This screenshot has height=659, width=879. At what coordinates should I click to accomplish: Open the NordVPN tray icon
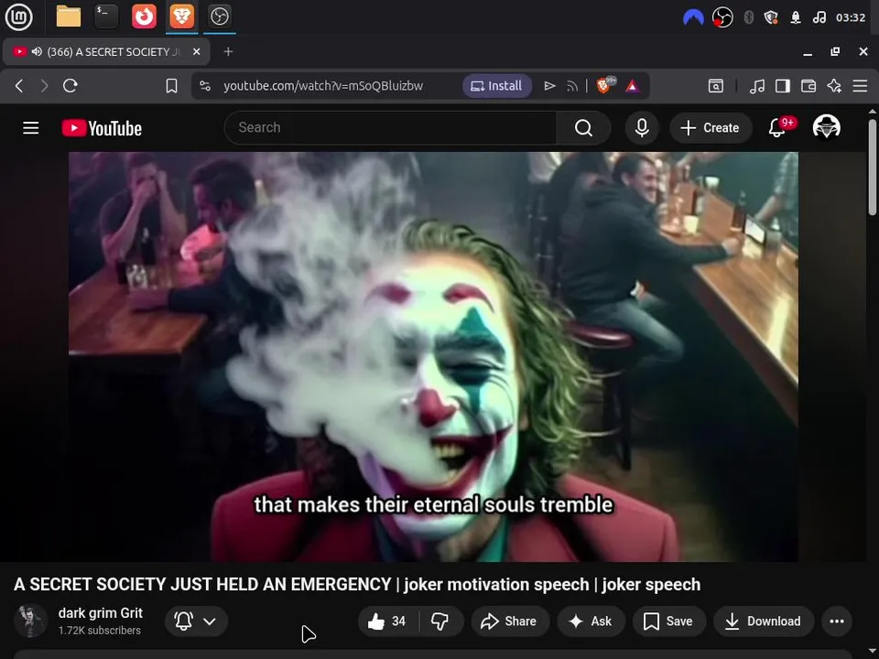point(693,18)
